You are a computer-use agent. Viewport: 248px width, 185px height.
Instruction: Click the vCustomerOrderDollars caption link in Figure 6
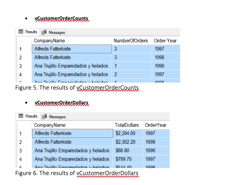coord(107,173)
